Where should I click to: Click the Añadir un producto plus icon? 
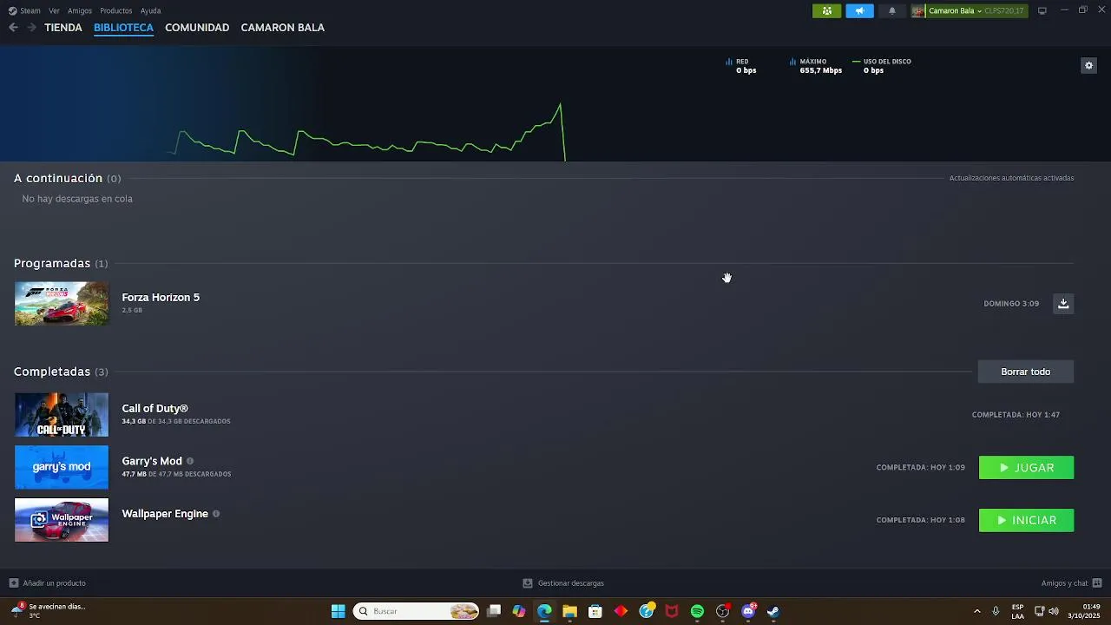pyautogui.click(x=13, y=583)
